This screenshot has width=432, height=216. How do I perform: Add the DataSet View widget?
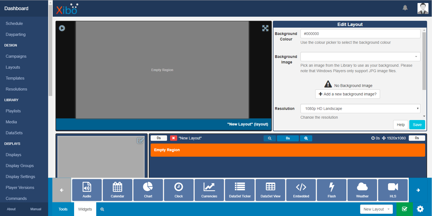click(x=270, y=190)
